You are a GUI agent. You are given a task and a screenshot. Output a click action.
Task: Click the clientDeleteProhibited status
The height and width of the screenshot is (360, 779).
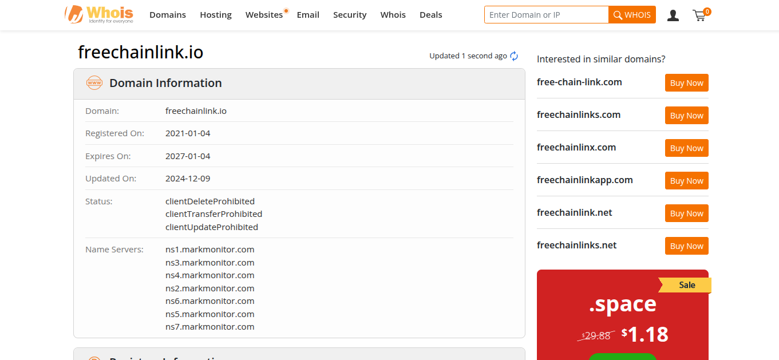(x=210, y=201)
